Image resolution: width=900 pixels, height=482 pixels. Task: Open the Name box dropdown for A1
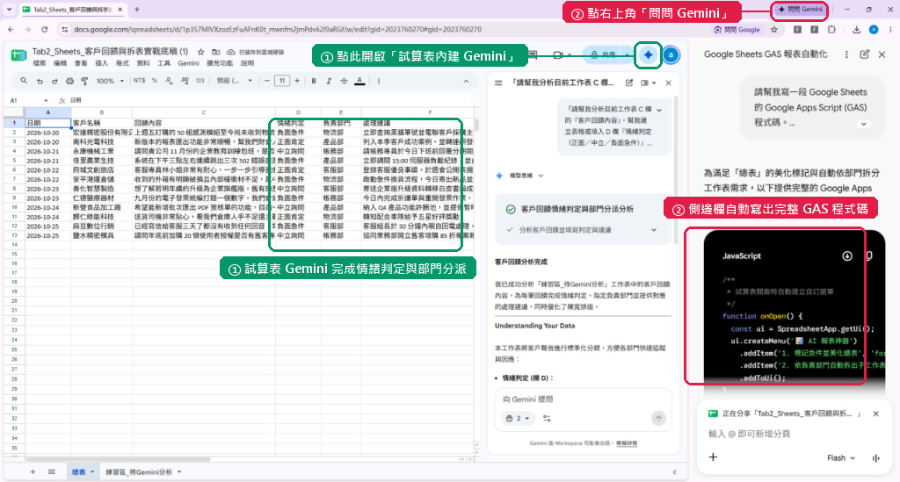tap(46, 100)
